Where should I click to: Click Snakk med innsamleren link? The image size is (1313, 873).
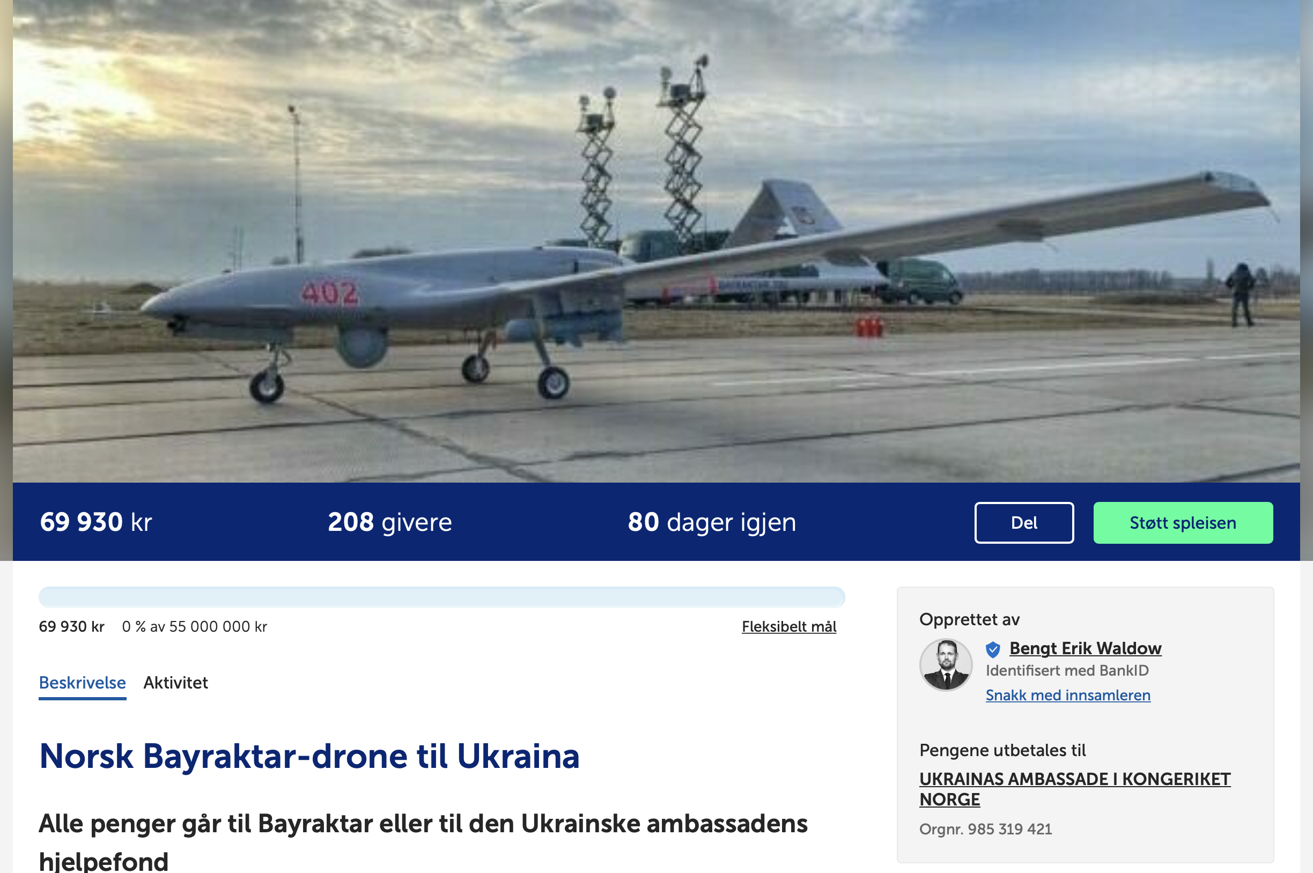tap(1068, 696)
